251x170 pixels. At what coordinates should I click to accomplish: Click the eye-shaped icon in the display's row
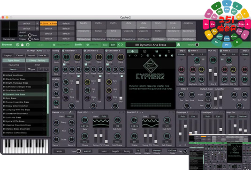(x=136, y=56)
